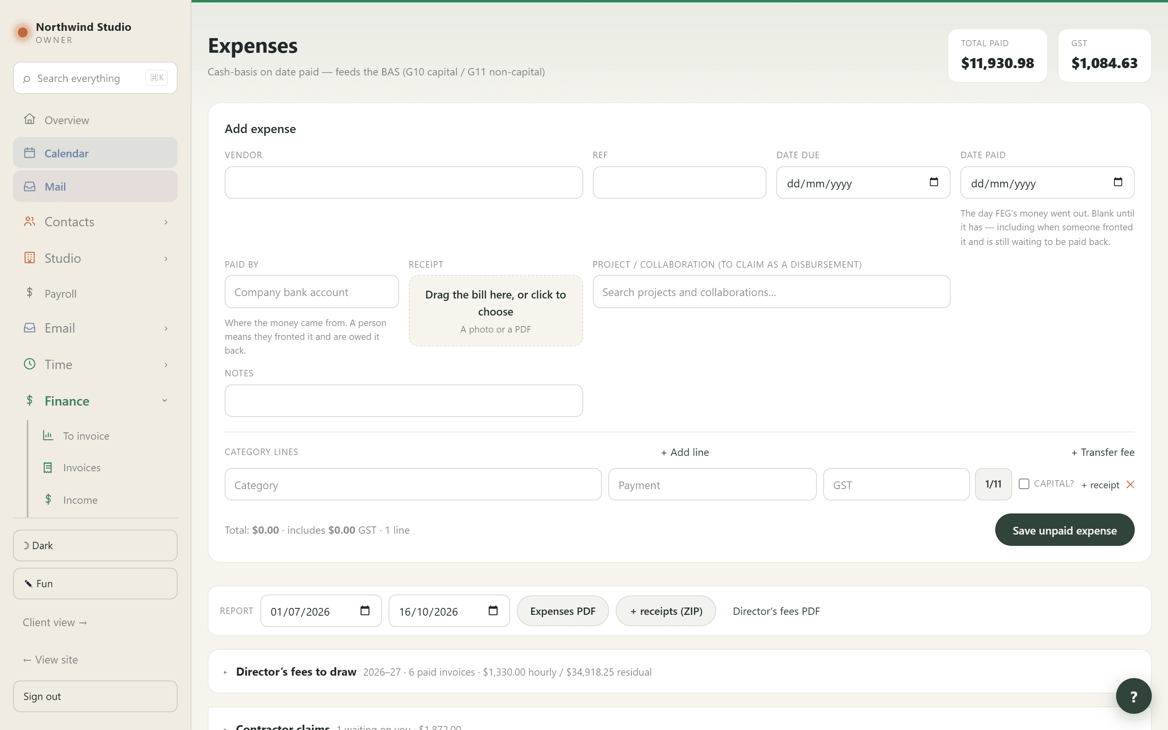This screenshot has height=730, width=1168.
Task: Switch to Dark theme
Action: pyautogui.click(x=95, y=545)
